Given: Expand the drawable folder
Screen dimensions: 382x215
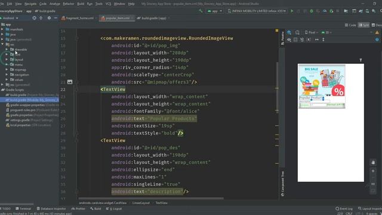Looking at the screenshot, I should 7,50.
